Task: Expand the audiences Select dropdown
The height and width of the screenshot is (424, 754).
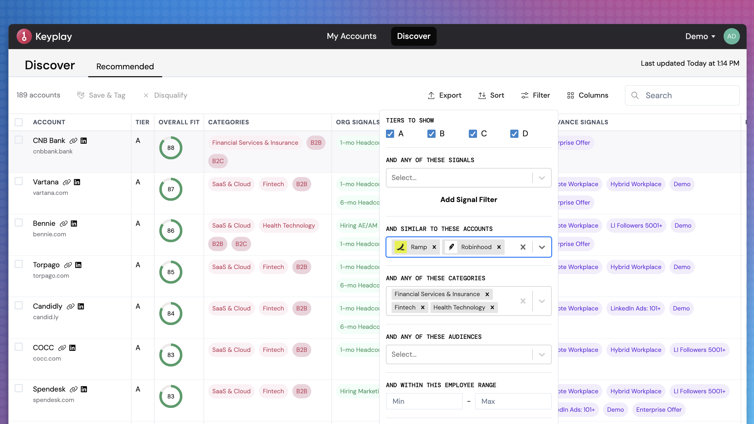Action: click(x=542, y=354)
